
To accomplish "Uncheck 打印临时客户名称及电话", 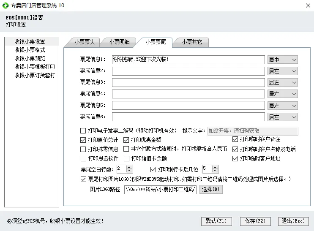I will click(x=235, y=149).
